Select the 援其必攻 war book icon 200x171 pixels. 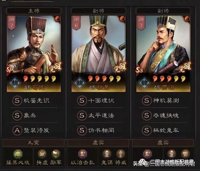(x=18, y=154)
